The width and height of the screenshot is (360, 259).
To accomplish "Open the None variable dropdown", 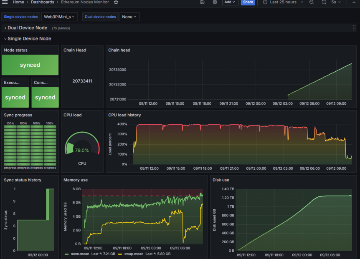I will coord(129,17).
